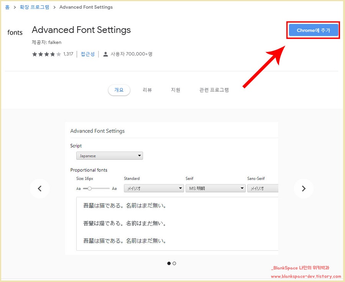345x282 pixels.
Task: Click the Proportional fonts label
Action: (x=89, y=170)
